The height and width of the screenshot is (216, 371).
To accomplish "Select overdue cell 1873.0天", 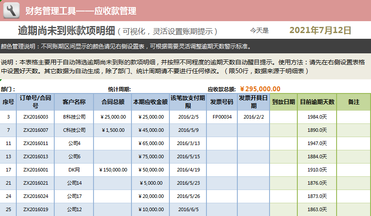I will 317,196.
